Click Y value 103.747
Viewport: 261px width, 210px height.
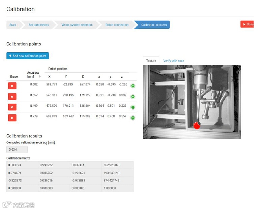click(68, 116)
